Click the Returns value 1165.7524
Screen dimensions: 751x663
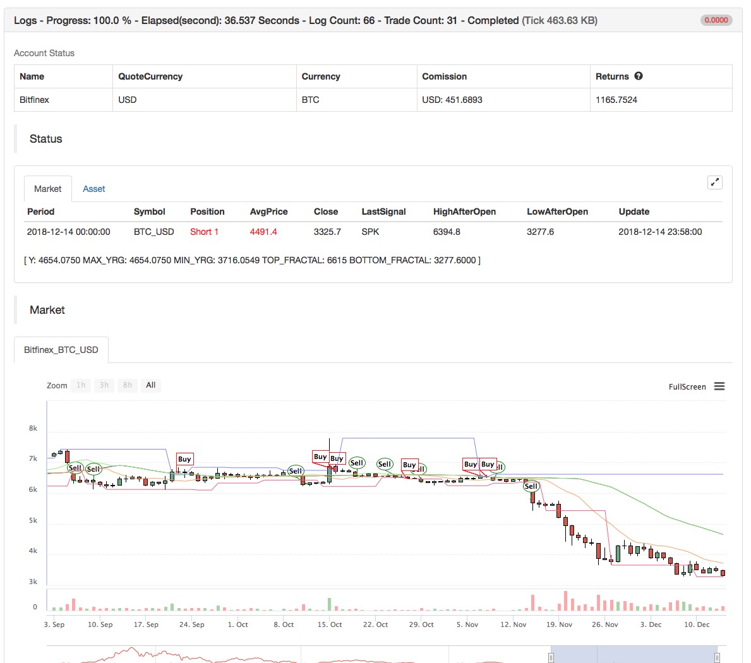coord(616,100)
